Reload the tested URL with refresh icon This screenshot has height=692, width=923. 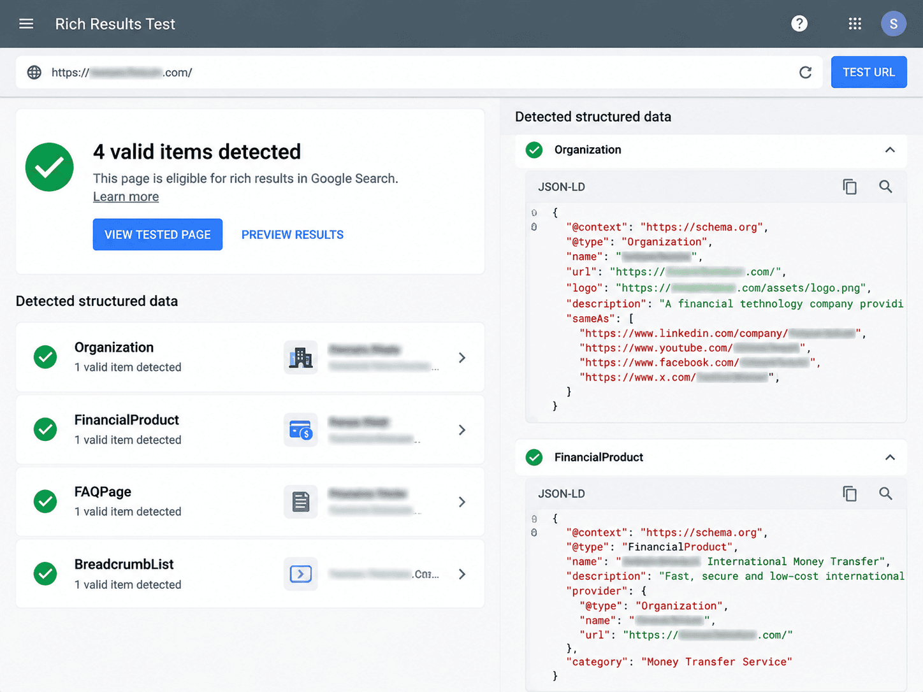coord(806,73)
